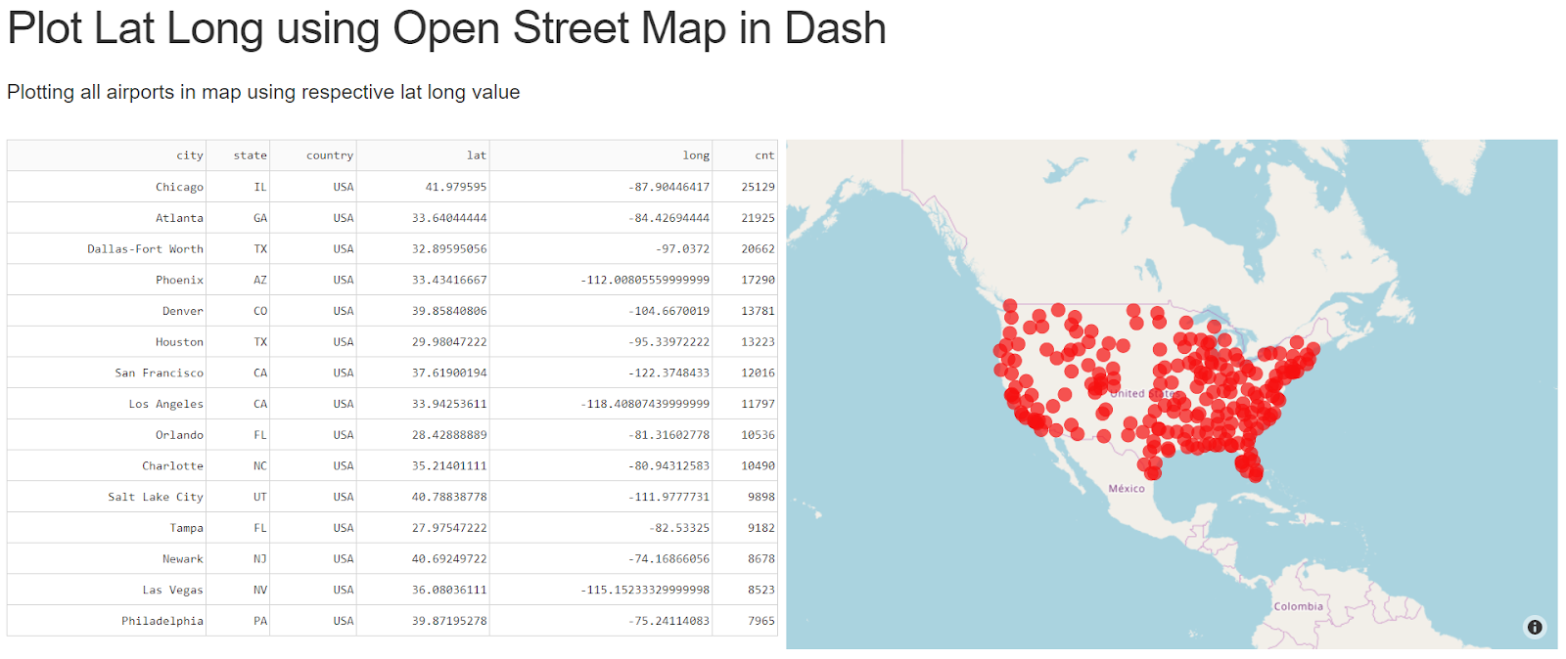The height and width of the screenshot is (659, 1566).
Task: Select the Dallas-Fort Worth city cell
Action: click(x=107, y=249)
